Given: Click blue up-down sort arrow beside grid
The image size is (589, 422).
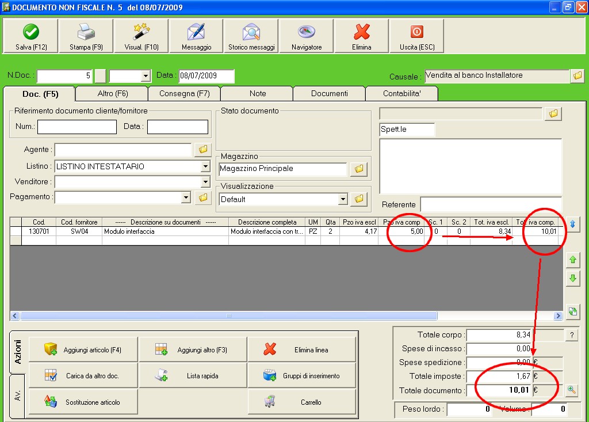Looking at the screenshot, I should [573, 224].
